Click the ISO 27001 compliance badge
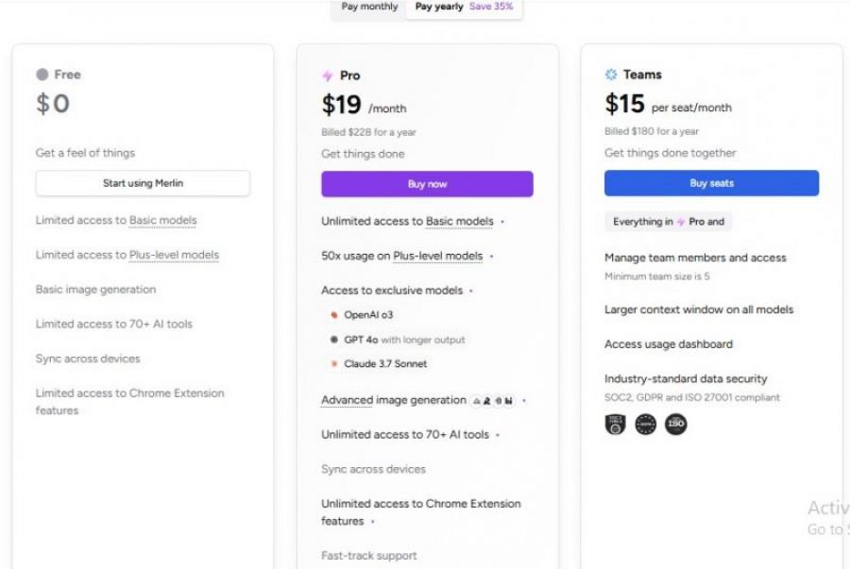This screenshot has width=850, height=569. pyautogui.click(x=676, y=425)
